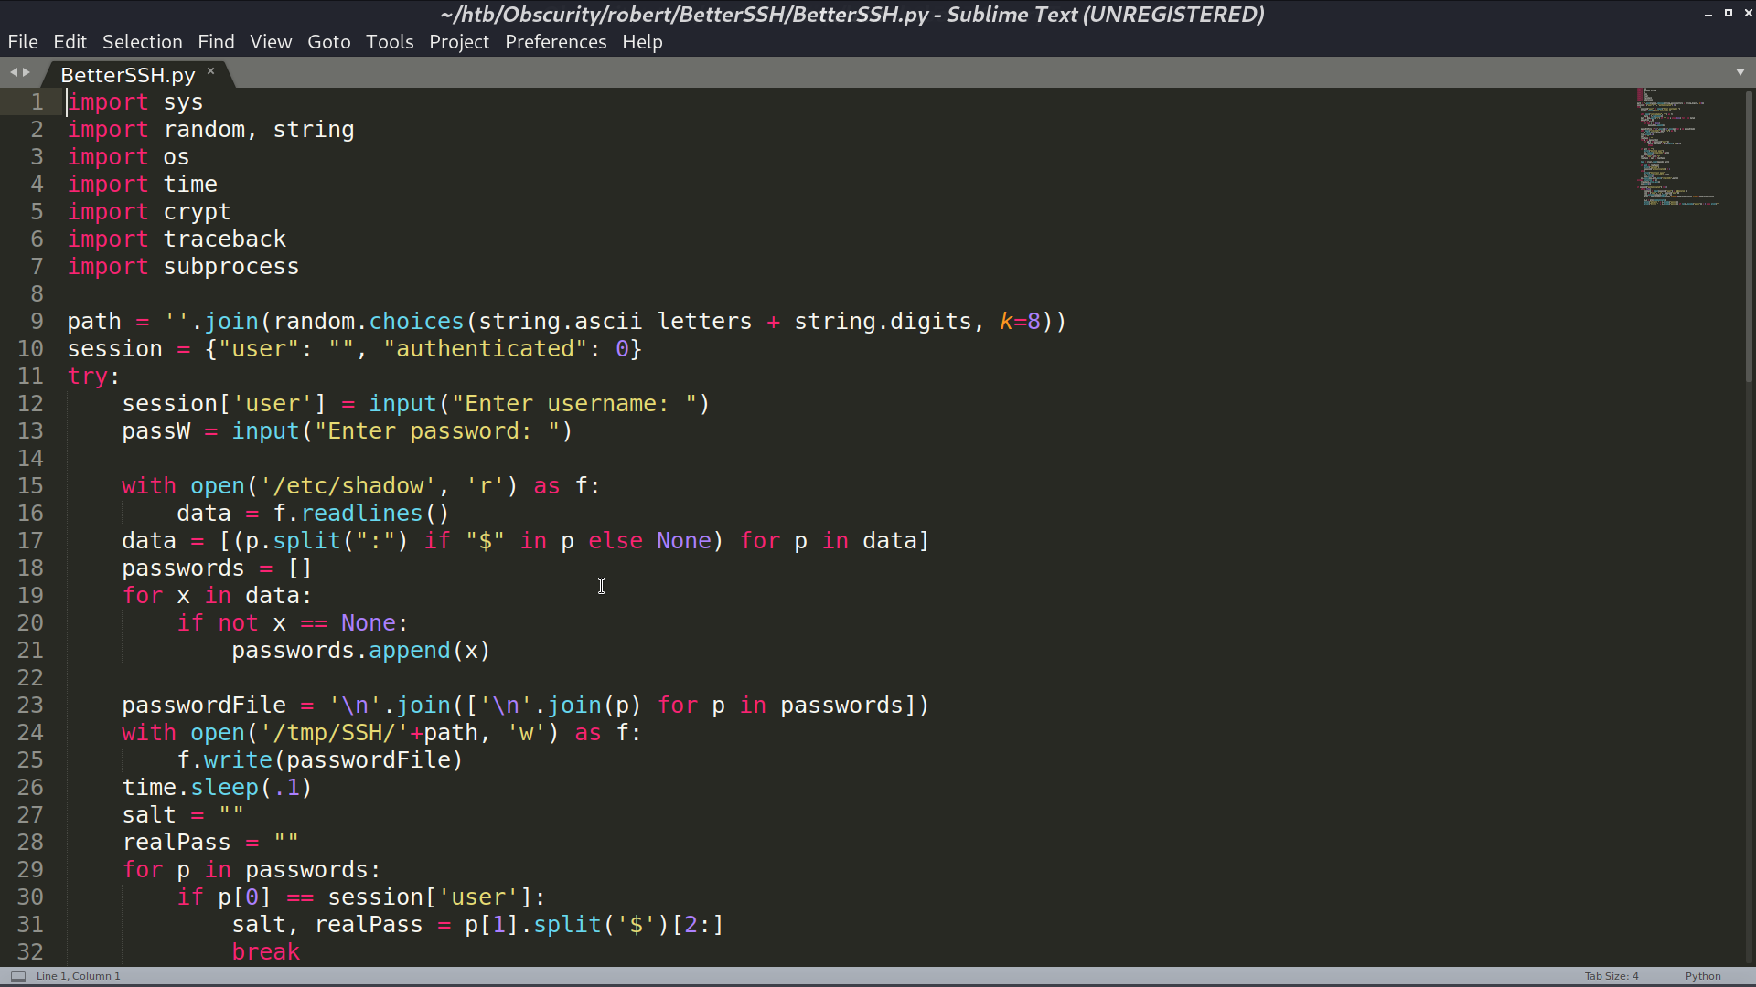1756x987 pixels.
Task: Open the Goto menu
Action: point(329,42)
